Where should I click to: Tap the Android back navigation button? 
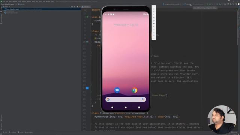pos(112,108)
